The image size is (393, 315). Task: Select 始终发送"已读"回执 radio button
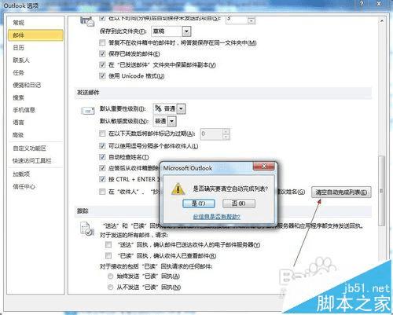pos(110,276)
